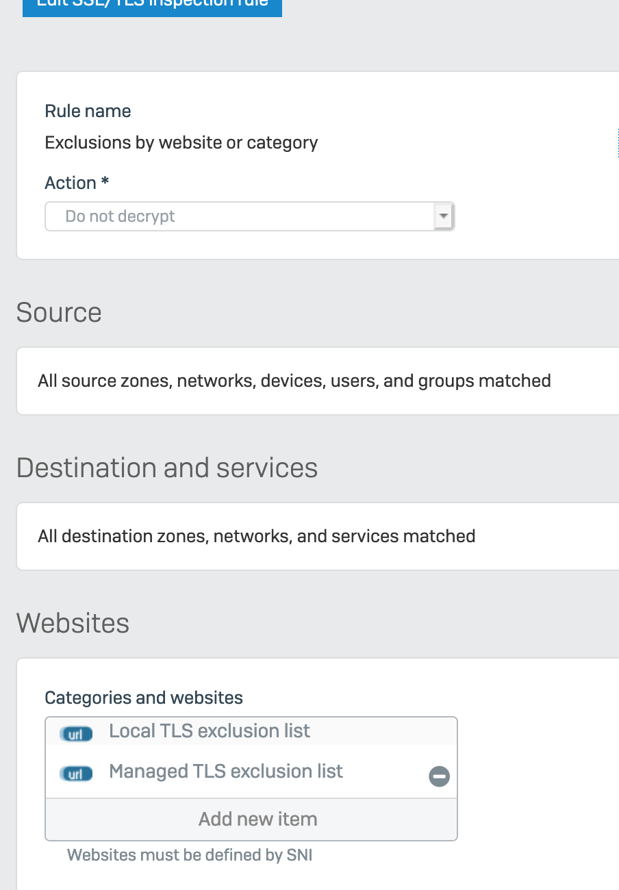Select the 'All destination zones, networks' panel
Image resolution: width=619 pixels, height=890 pixels.
(x=318, y=536)
